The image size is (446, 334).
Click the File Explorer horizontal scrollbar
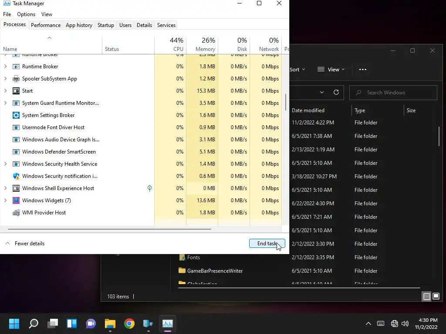(x=299, y=288)
